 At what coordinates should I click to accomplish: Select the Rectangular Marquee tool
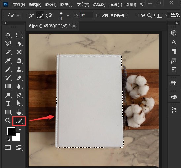(x=19, y=35)
